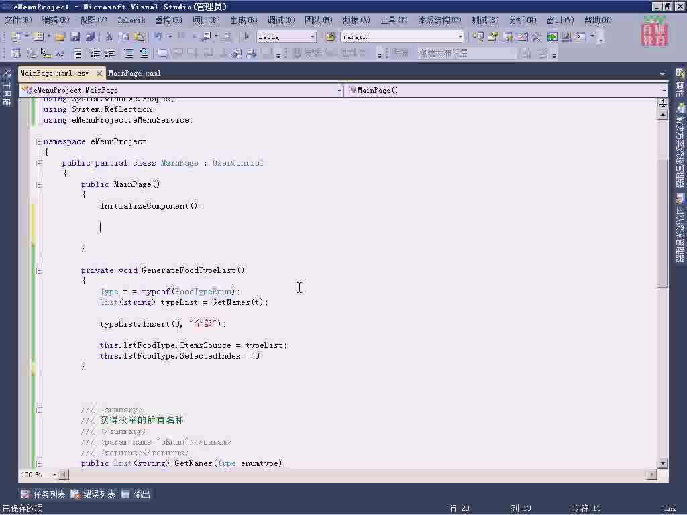Viewport: 687px width, 515px height.
Task: Collapse the MainPage class outline region
Action: pos(39,164)
